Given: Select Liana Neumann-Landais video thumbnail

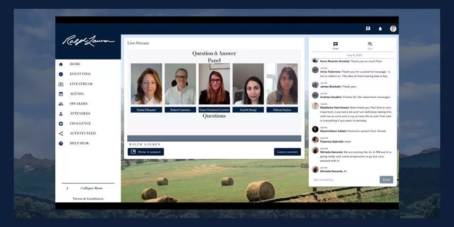Looking at the screenshot, I should 214,84.
